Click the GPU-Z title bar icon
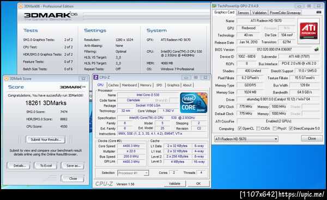Screen dimensions: 327x200 tap(214, 6)
